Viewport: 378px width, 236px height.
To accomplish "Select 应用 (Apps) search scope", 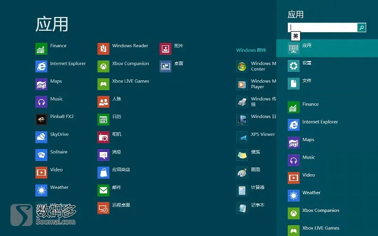I will click(327, 48).
